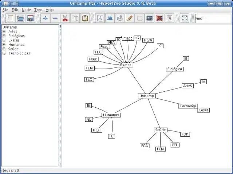Select the IFCH node

point(97,130)
